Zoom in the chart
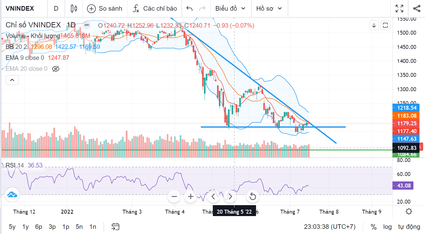This screenshot has height=234, width=425. (x=191, y=197)
